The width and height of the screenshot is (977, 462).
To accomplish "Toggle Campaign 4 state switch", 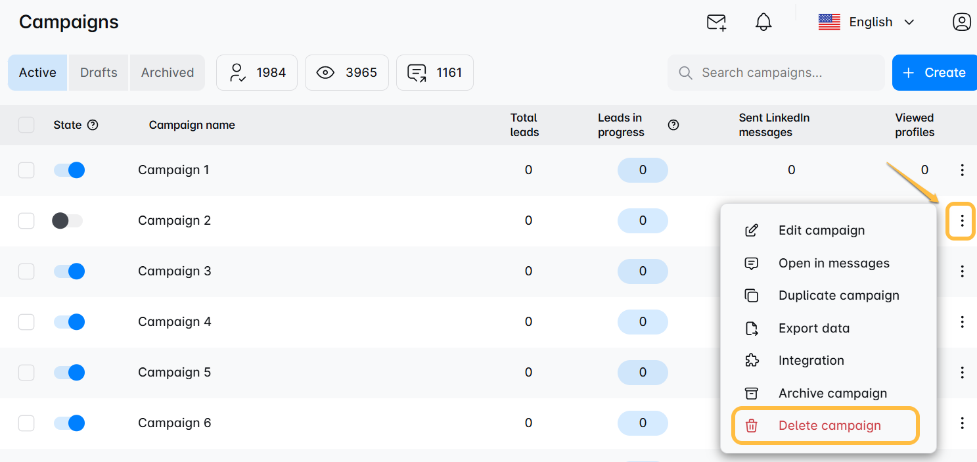I will (x=69, y=322).
